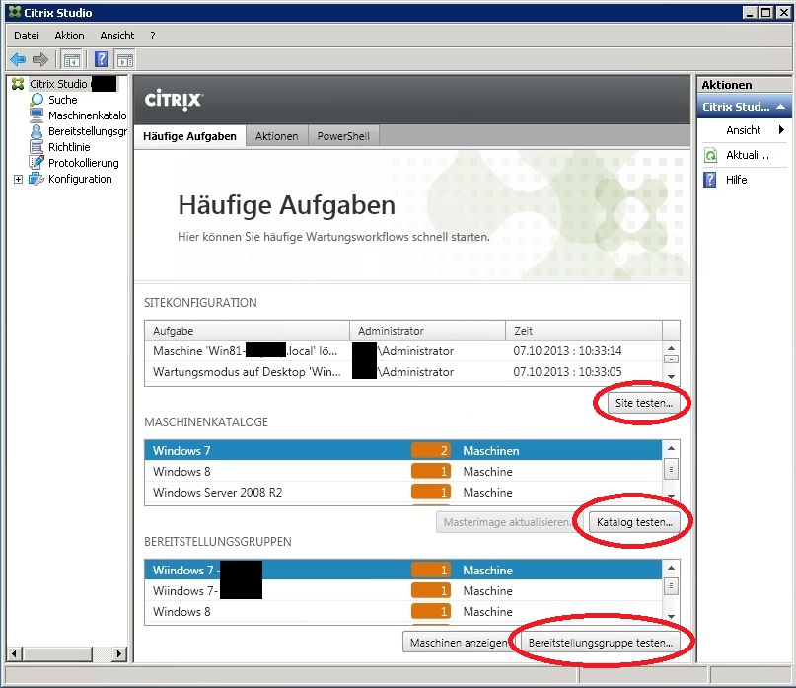Click the Katalog testen... button
Viewport: 796px width, 688px height.
tap(634, 522)
